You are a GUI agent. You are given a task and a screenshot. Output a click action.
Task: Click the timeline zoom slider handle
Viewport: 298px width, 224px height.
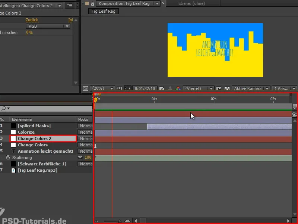120,221
